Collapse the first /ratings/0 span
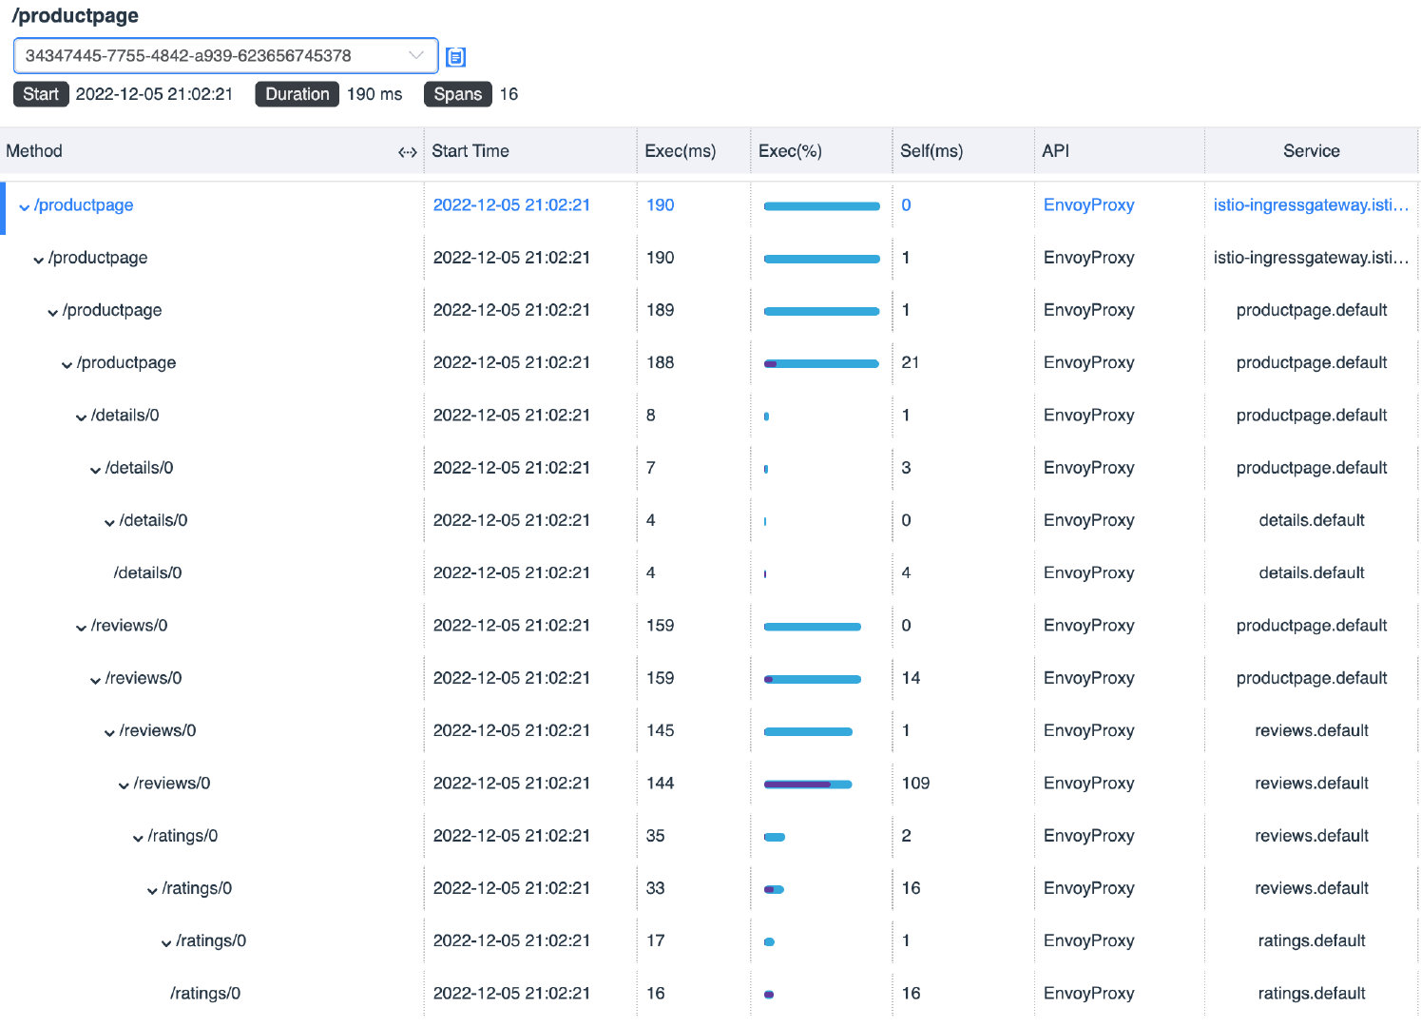Viewport: 1421px width, 1027px height. [x=139, y=838]
